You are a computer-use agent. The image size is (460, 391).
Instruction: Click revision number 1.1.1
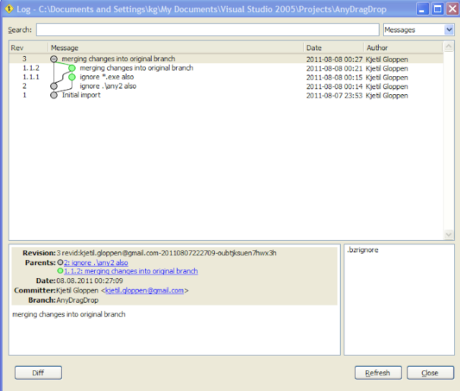31,77
